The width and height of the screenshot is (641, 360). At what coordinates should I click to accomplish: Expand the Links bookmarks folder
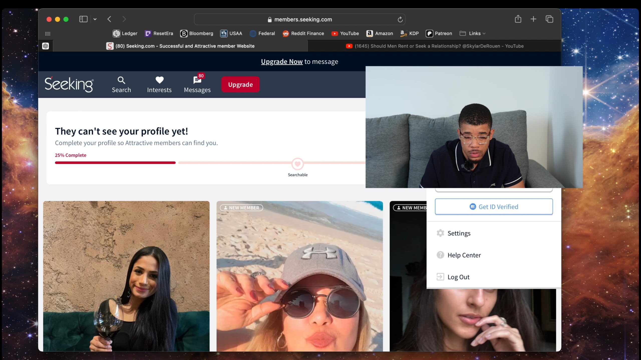[472, 33]
